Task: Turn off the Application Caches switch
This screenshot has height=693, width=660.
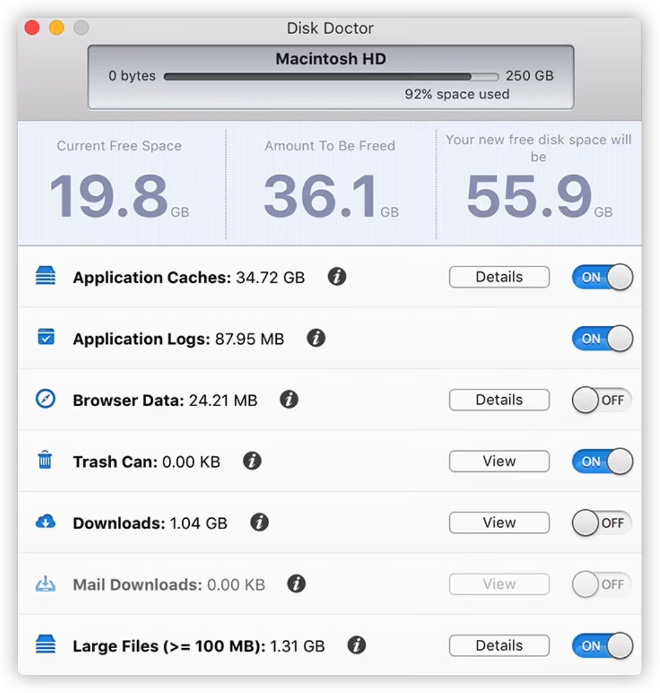Action: point(602,277)
